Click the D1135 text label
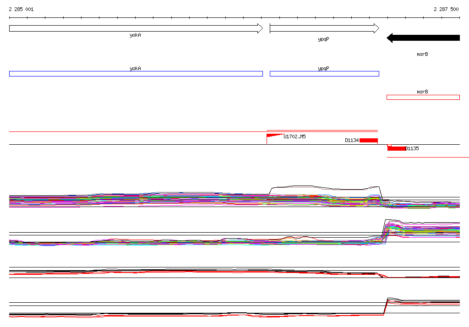 click(412, 148)
